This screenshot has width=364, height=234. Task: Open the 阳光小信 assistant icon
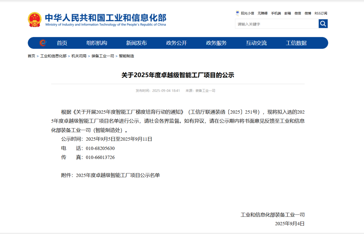pos(238,13)
